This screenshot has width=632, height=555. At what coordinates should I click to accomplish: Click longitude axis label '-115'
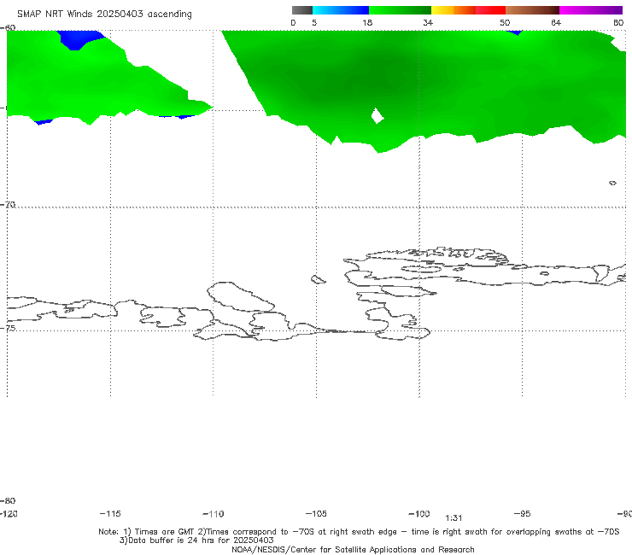pyautogui.click(x=110, y=513)
